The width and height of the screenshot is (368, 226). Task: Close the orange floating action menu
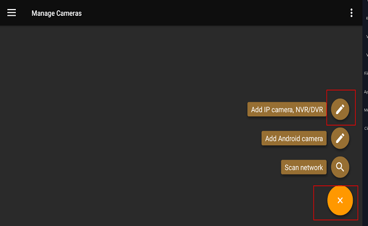tap(340, 201)
